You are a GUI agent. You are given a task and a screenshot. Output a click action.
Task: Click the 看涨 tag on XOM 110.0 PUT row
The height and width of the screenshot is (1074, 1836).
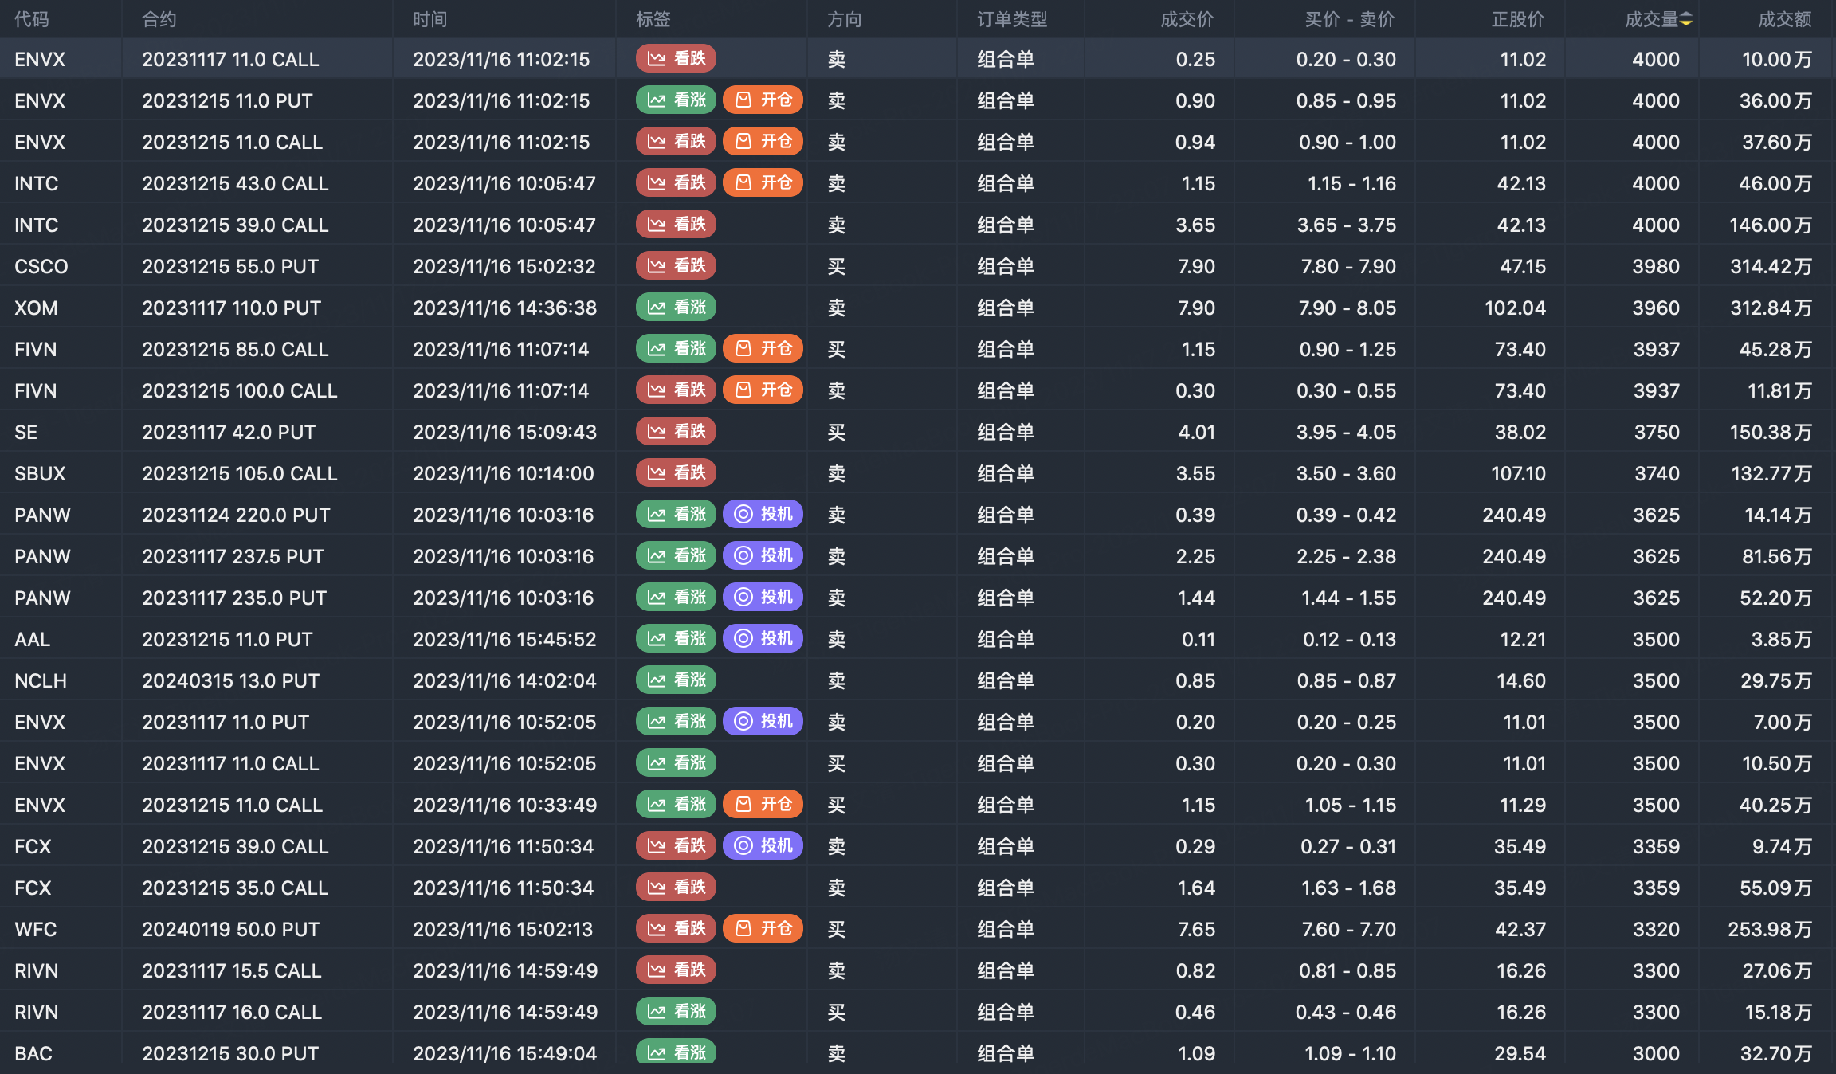coord(676,307)
